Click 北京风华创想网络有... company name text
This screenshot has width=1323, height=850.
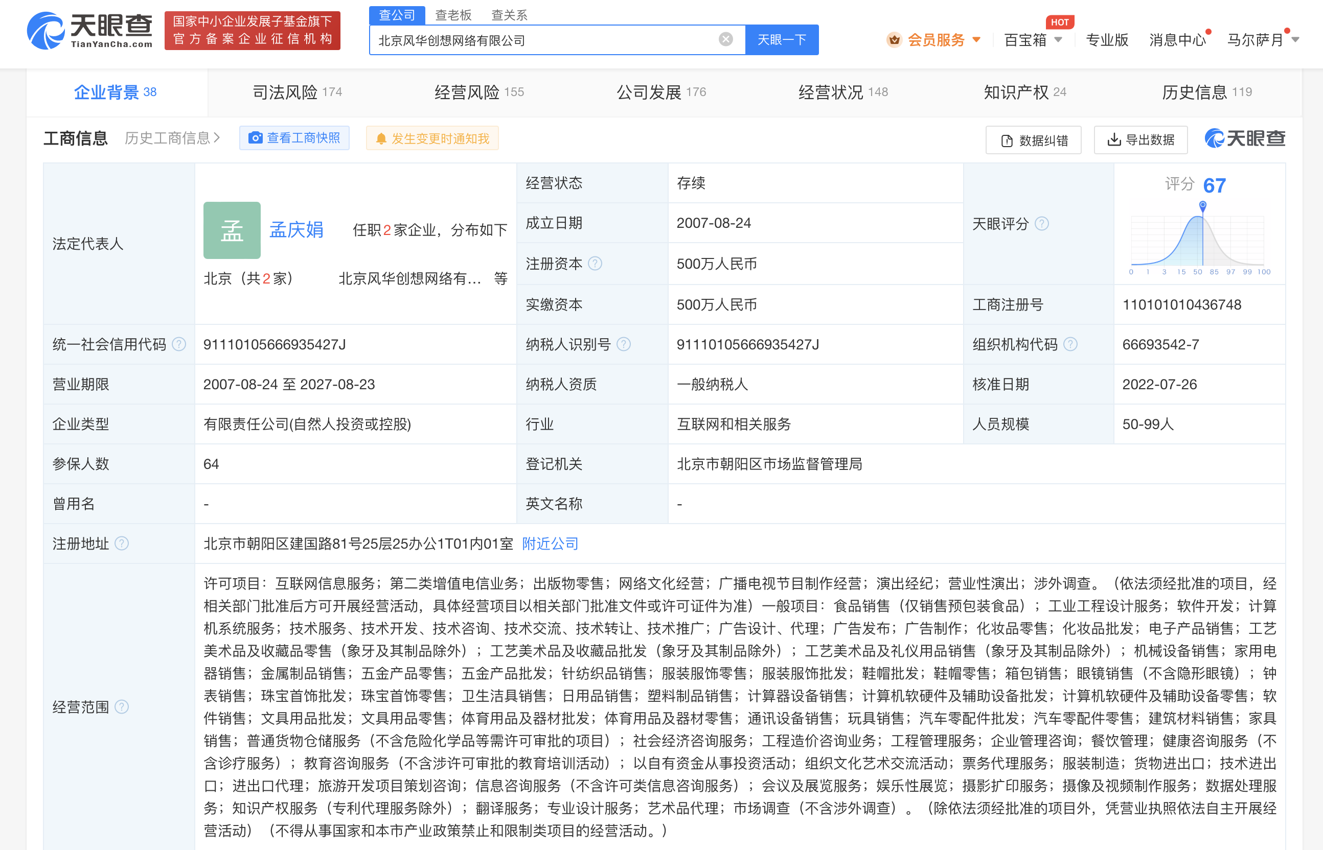pos(409,279)
